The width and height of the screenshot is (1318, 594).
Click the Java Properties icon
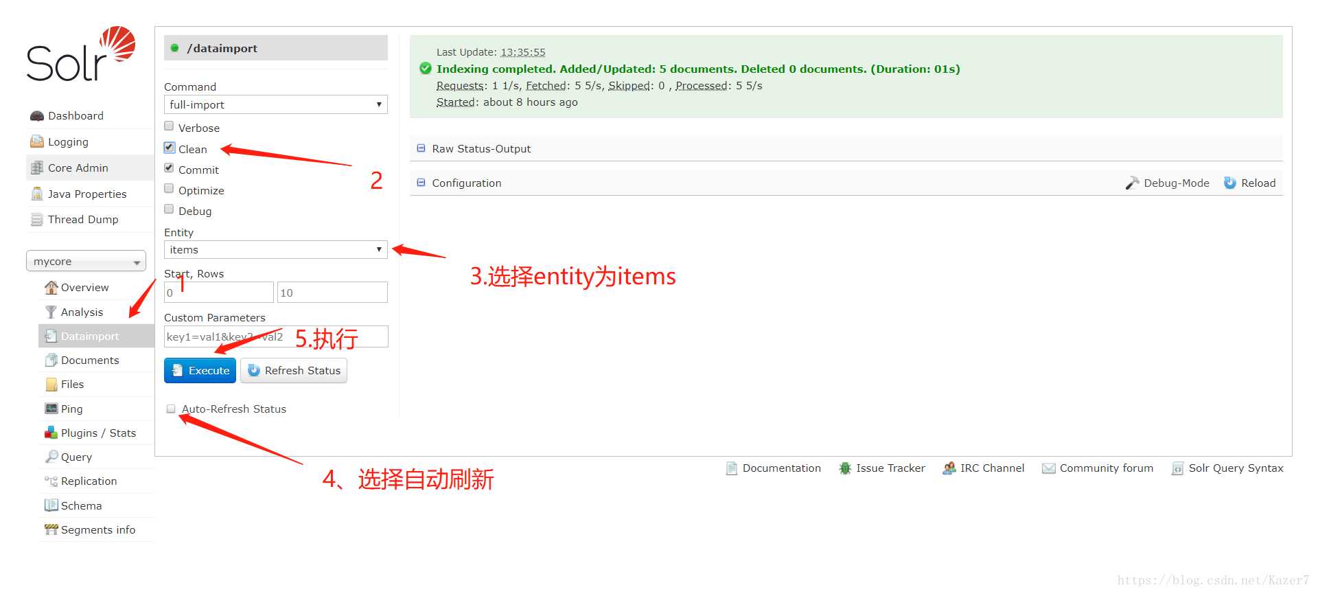point(37,194)
